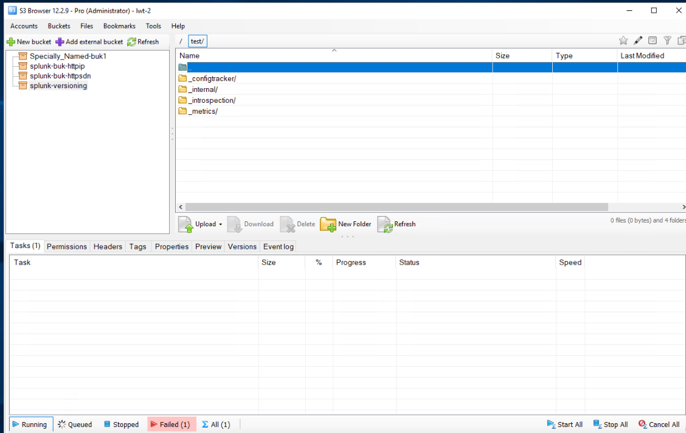This screenshot has height=433, width=686.
Task: Click the test/ path field
Action: (198, 41)
